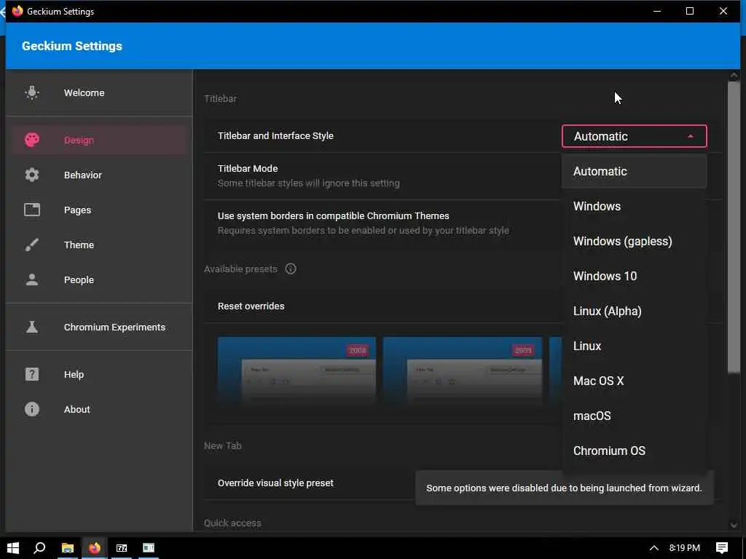Screen dimensions: 746x559
Task: Open the Pages settings section
Action: click(x=99, y=210)
